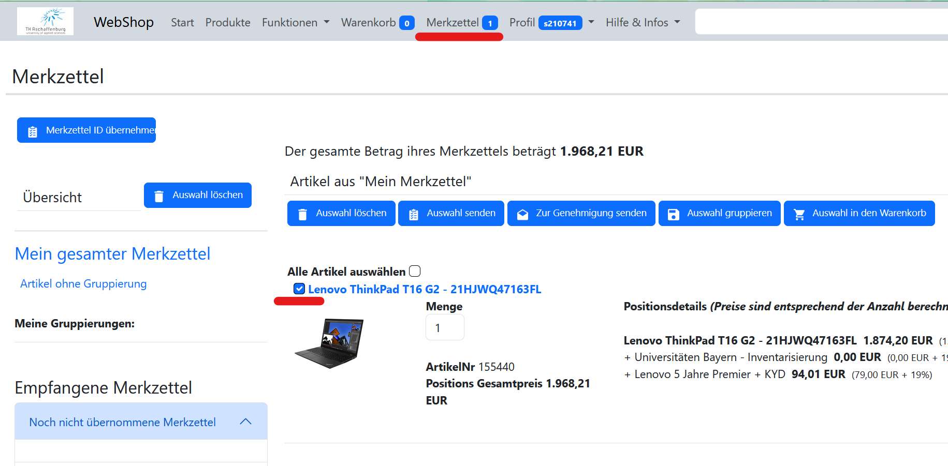Viewport: 948px width, 466px height.
Task: Click the trash icon in sidebar Auswahl löschen
Action: coord(159,196)
